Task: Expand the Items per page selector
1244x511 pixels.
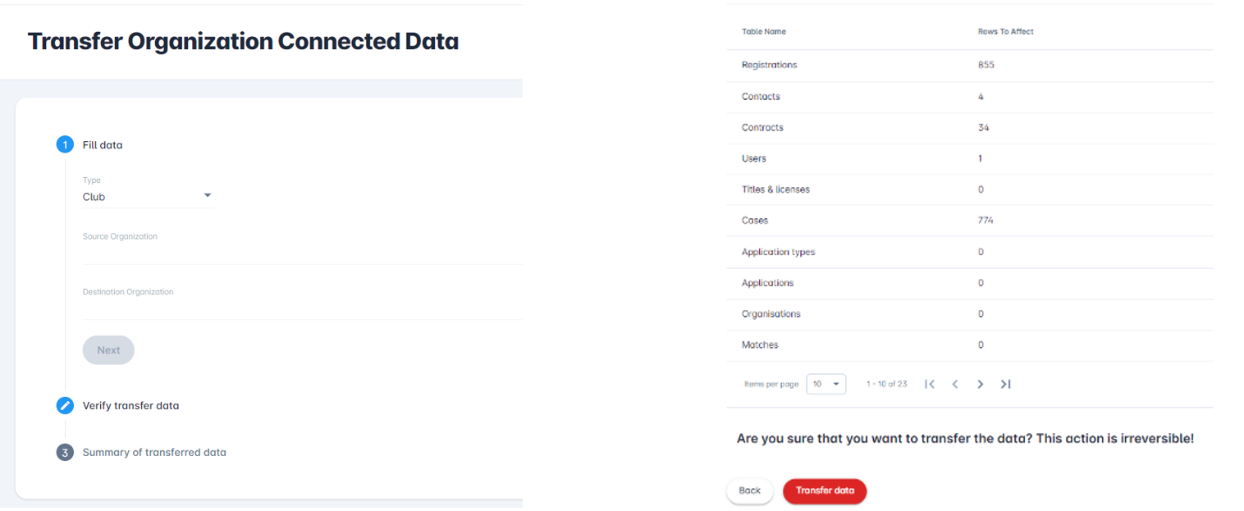Action: click(x=826, y=384)
